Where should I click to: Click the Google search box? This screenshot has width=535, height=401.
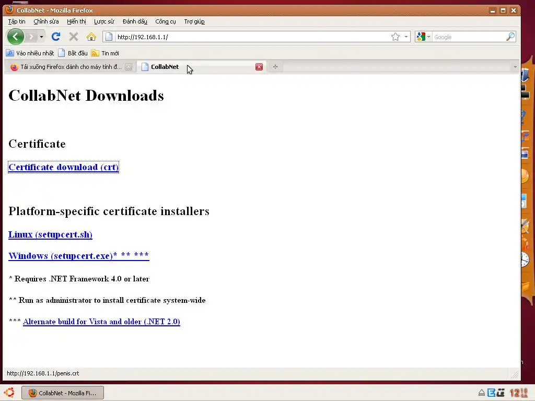tap(469, 37)
